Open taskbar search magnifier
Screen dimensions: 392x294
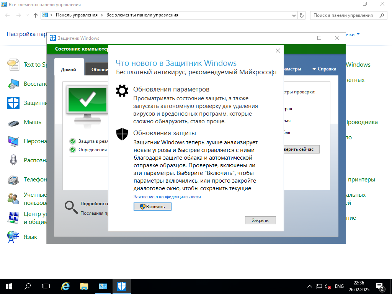(x=28, y=286)
